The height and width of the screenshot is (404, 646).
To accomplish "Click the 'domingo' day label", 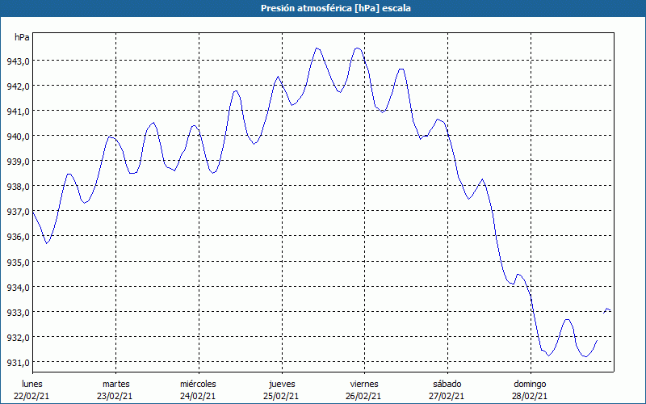I will point(530,384).
